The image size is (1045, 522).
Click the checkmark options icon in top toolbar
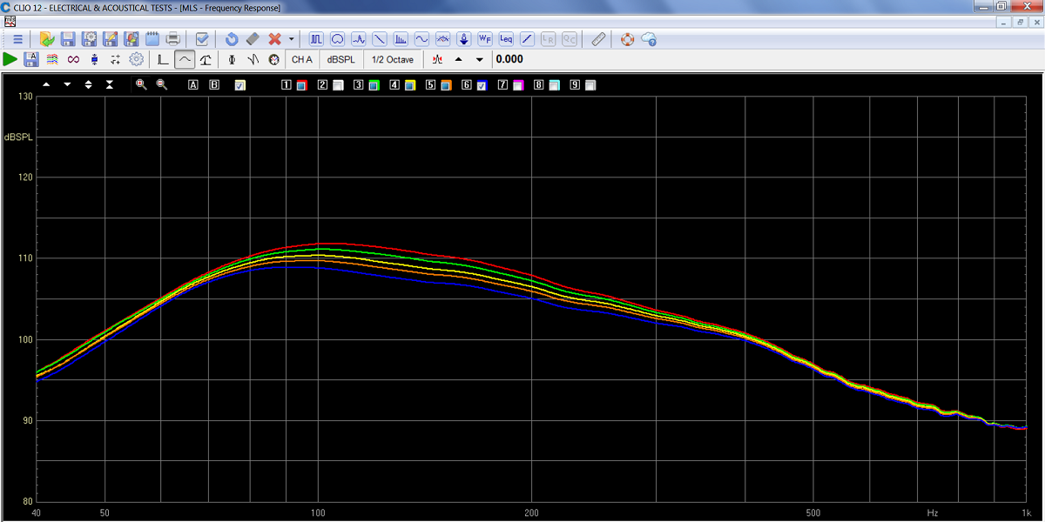[202, 39]
